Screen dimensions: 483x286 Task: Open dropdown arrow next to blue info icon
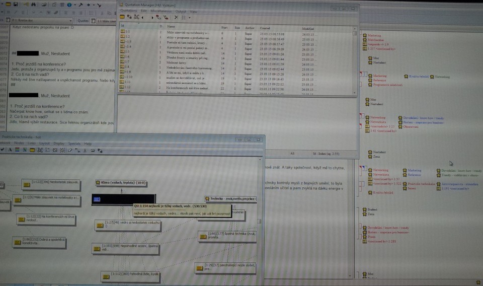[x=74, y=5]
